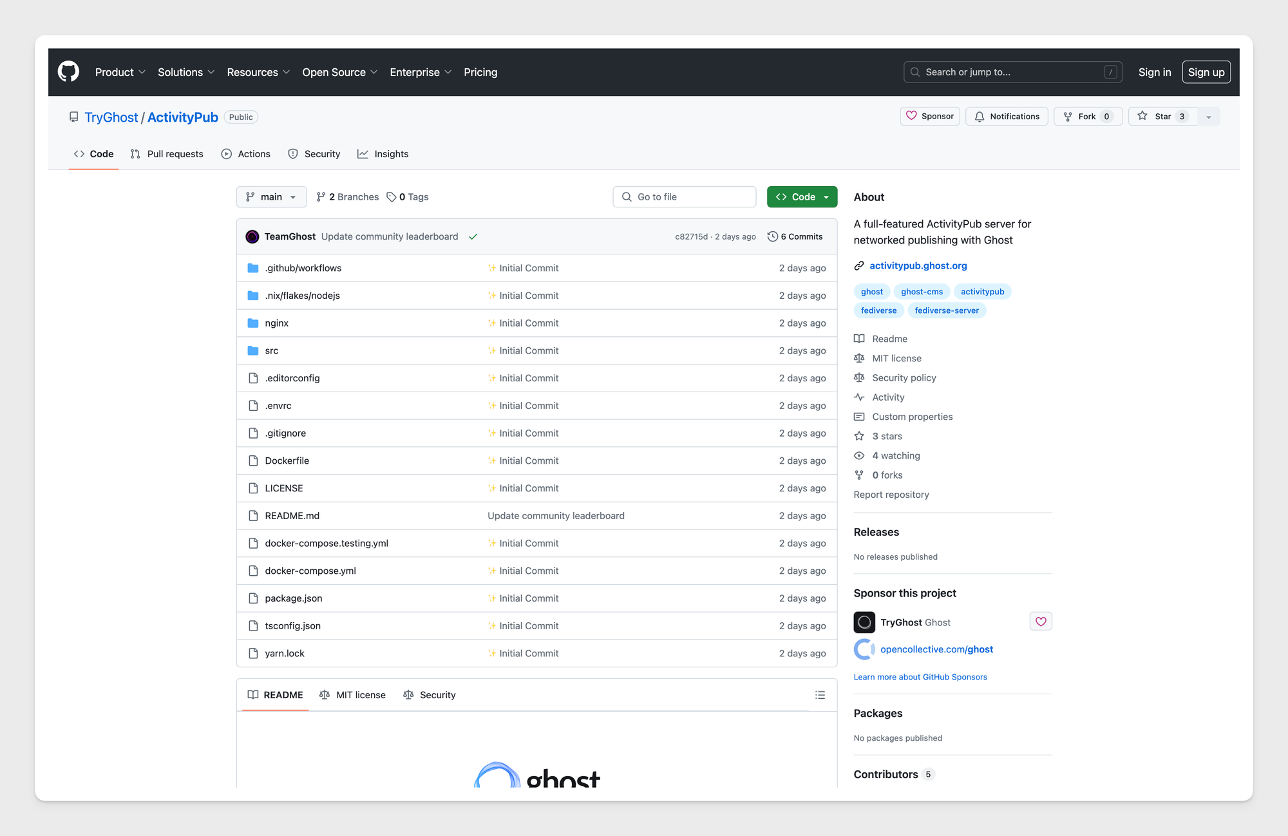
Task: Switch to the MIT license tab
Action: click(x=353, y=695)
